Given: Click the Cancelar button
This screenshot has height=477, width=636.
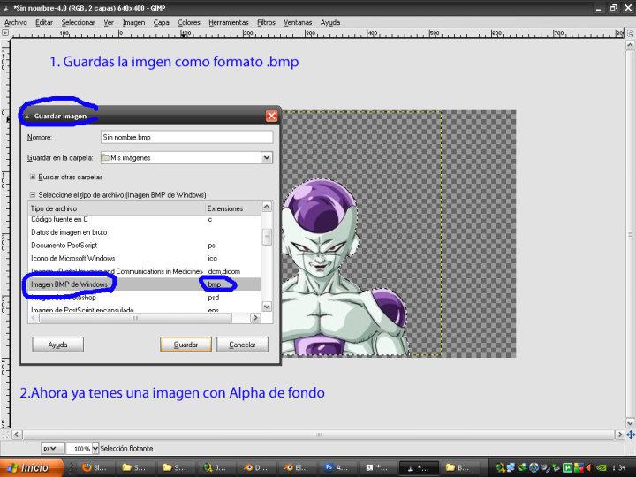Looking at the screenshot, I should click(x=242, y=344).
